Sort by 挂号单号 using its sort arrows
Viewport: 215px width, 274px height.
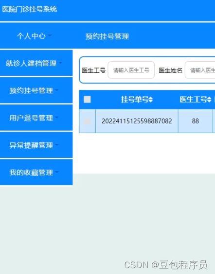(x=151, y=100)
